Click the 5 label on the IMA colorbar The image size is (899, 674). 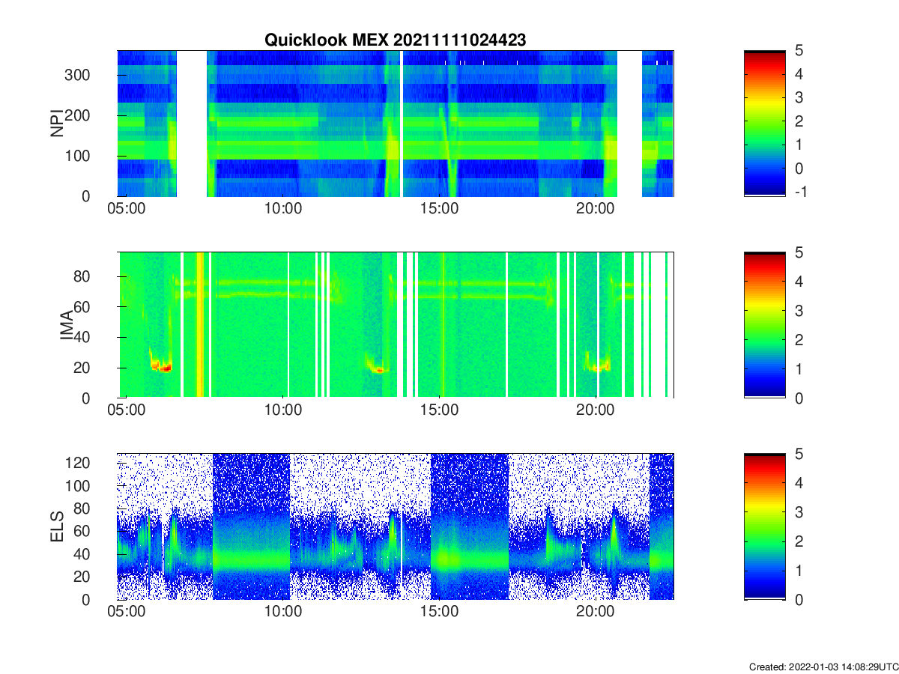(799, 253)
